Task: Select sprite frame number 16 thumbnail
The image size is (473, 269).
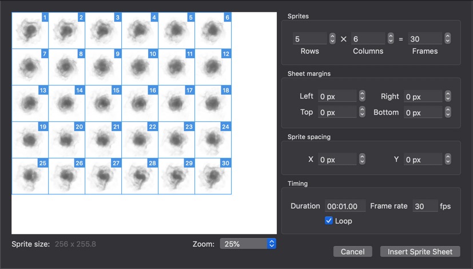Action: point(140,103)
